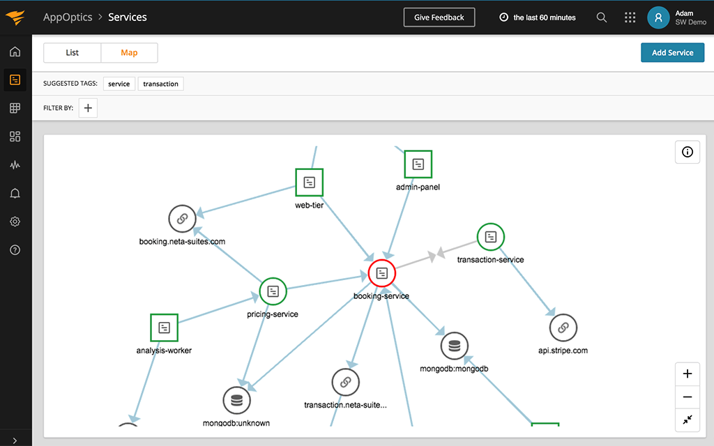The height and width of the screenshot is (446, 714).
Task: Switch to the Map tab
Action: tap(129, 53)
